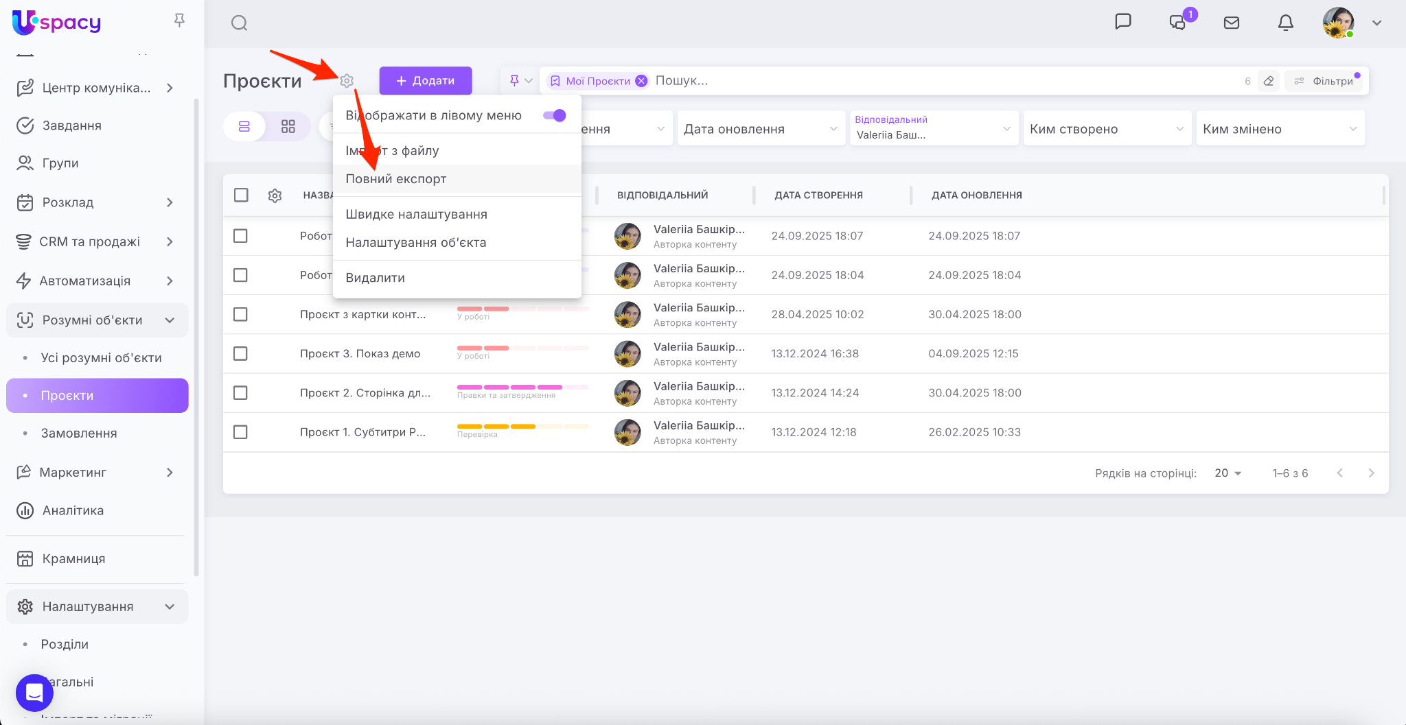Click the Projects settings gear icon next to title
The width and height of the screenshot is (1406, 725).
pyautogui.click(x=347, y=81)
